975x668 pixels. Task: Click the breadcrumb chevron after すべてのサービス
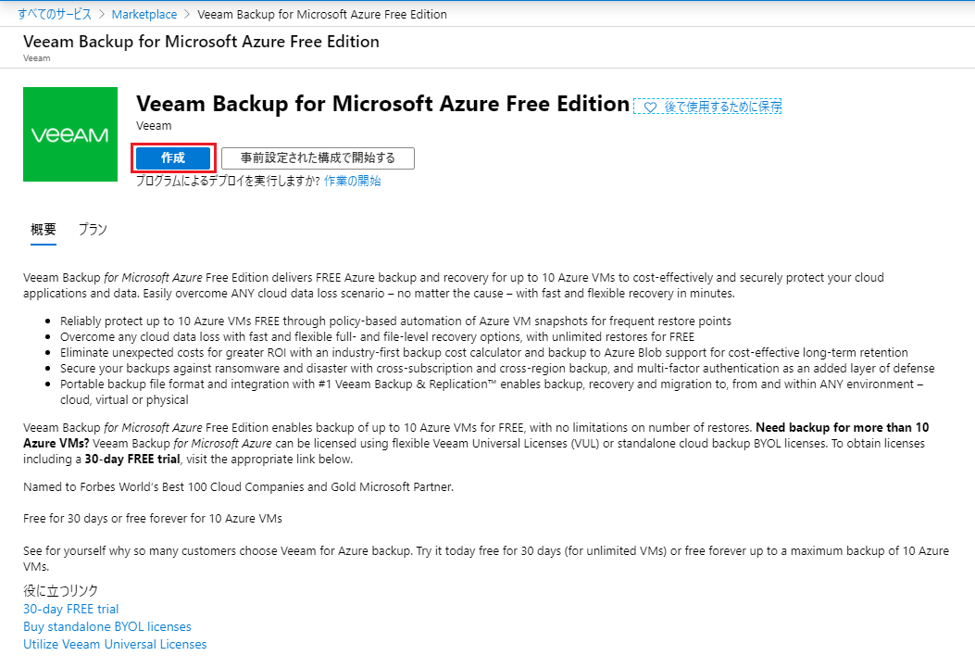coord(102,14)
